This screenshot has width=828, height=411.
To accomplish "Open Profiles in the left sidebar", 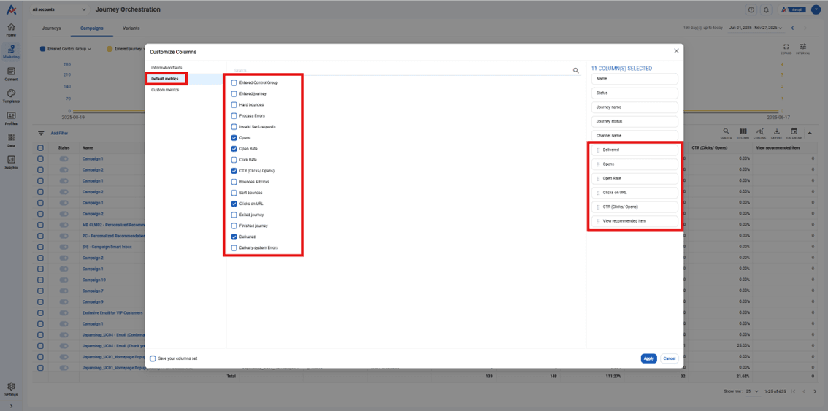I will 11,118.
